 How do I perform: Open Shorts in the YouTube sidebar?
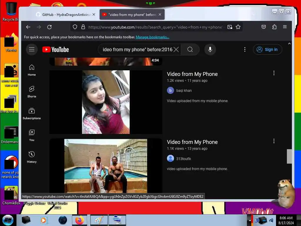pyautogui.click(x=32, y=92)
